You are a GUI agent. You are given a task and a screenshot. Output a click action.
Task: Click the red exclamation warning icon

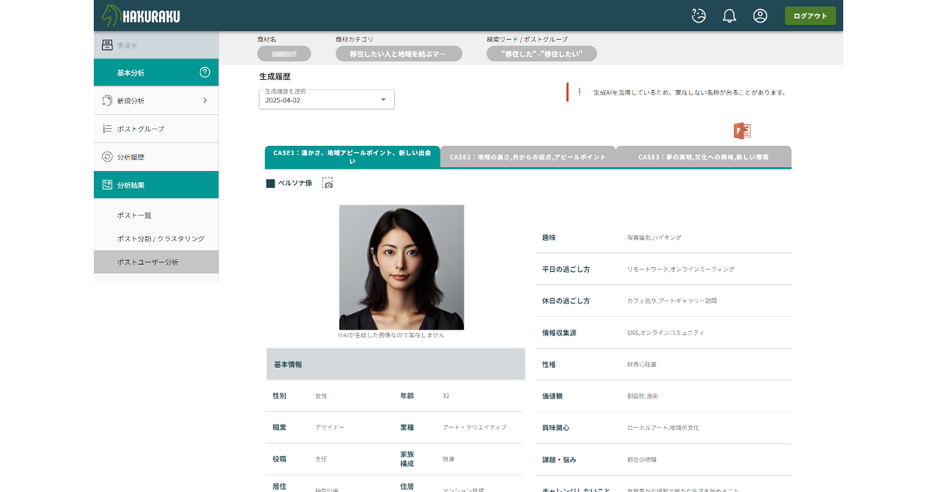pos(579,92)
